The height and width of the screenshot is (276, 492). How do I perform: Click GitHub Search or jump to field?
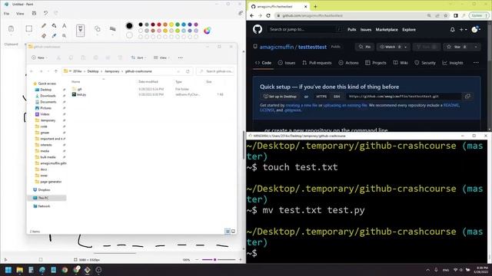(x=305, y=29)
